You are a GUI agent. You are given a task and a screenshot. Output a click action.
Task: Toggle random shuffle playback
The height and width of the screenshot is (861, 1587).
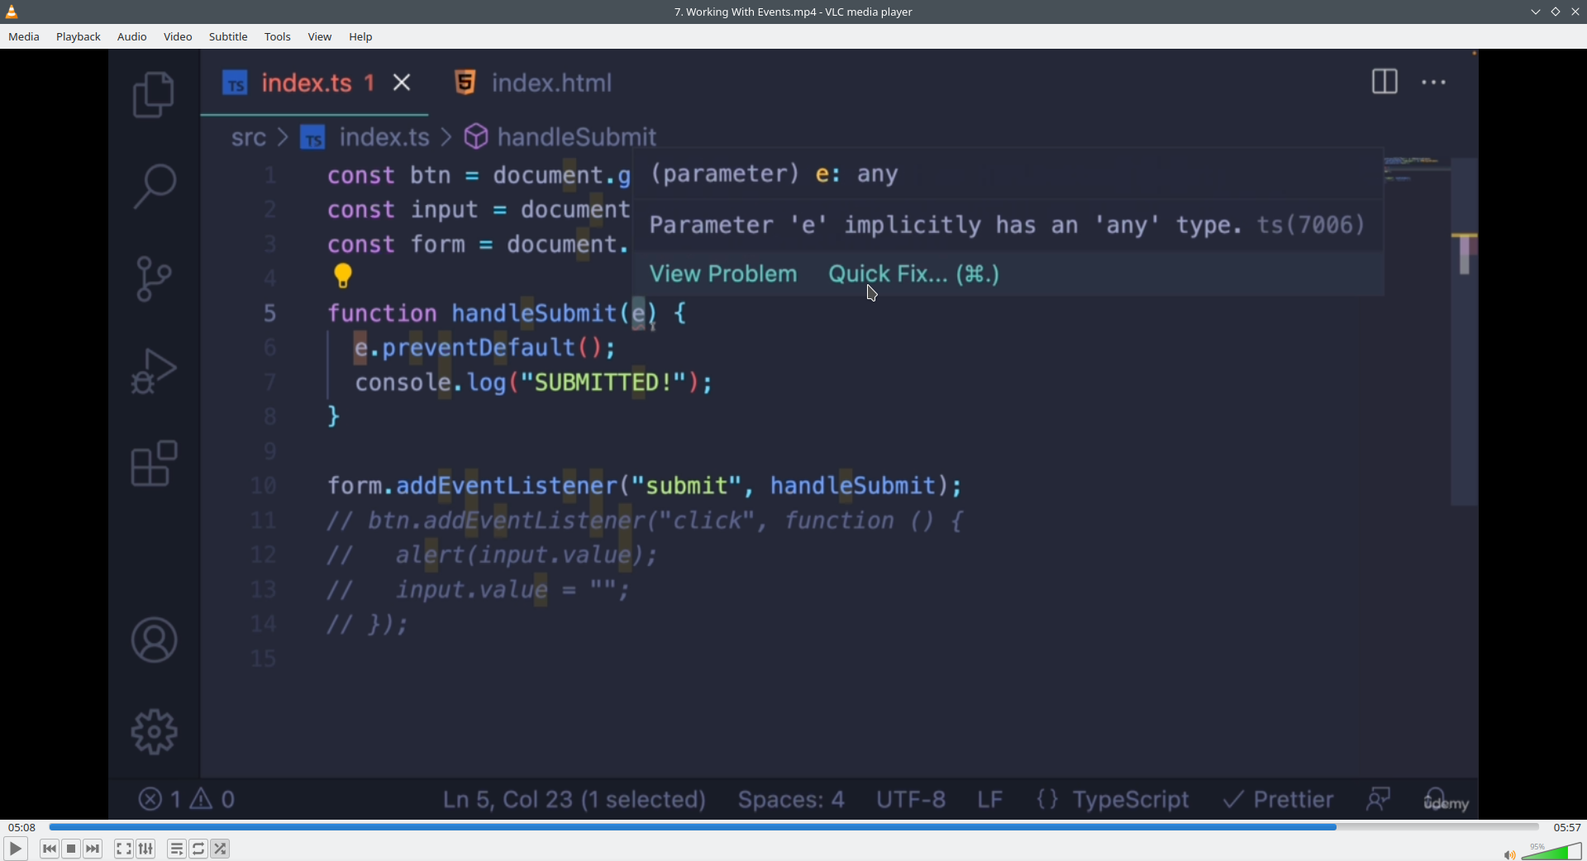tap(221, 849)
